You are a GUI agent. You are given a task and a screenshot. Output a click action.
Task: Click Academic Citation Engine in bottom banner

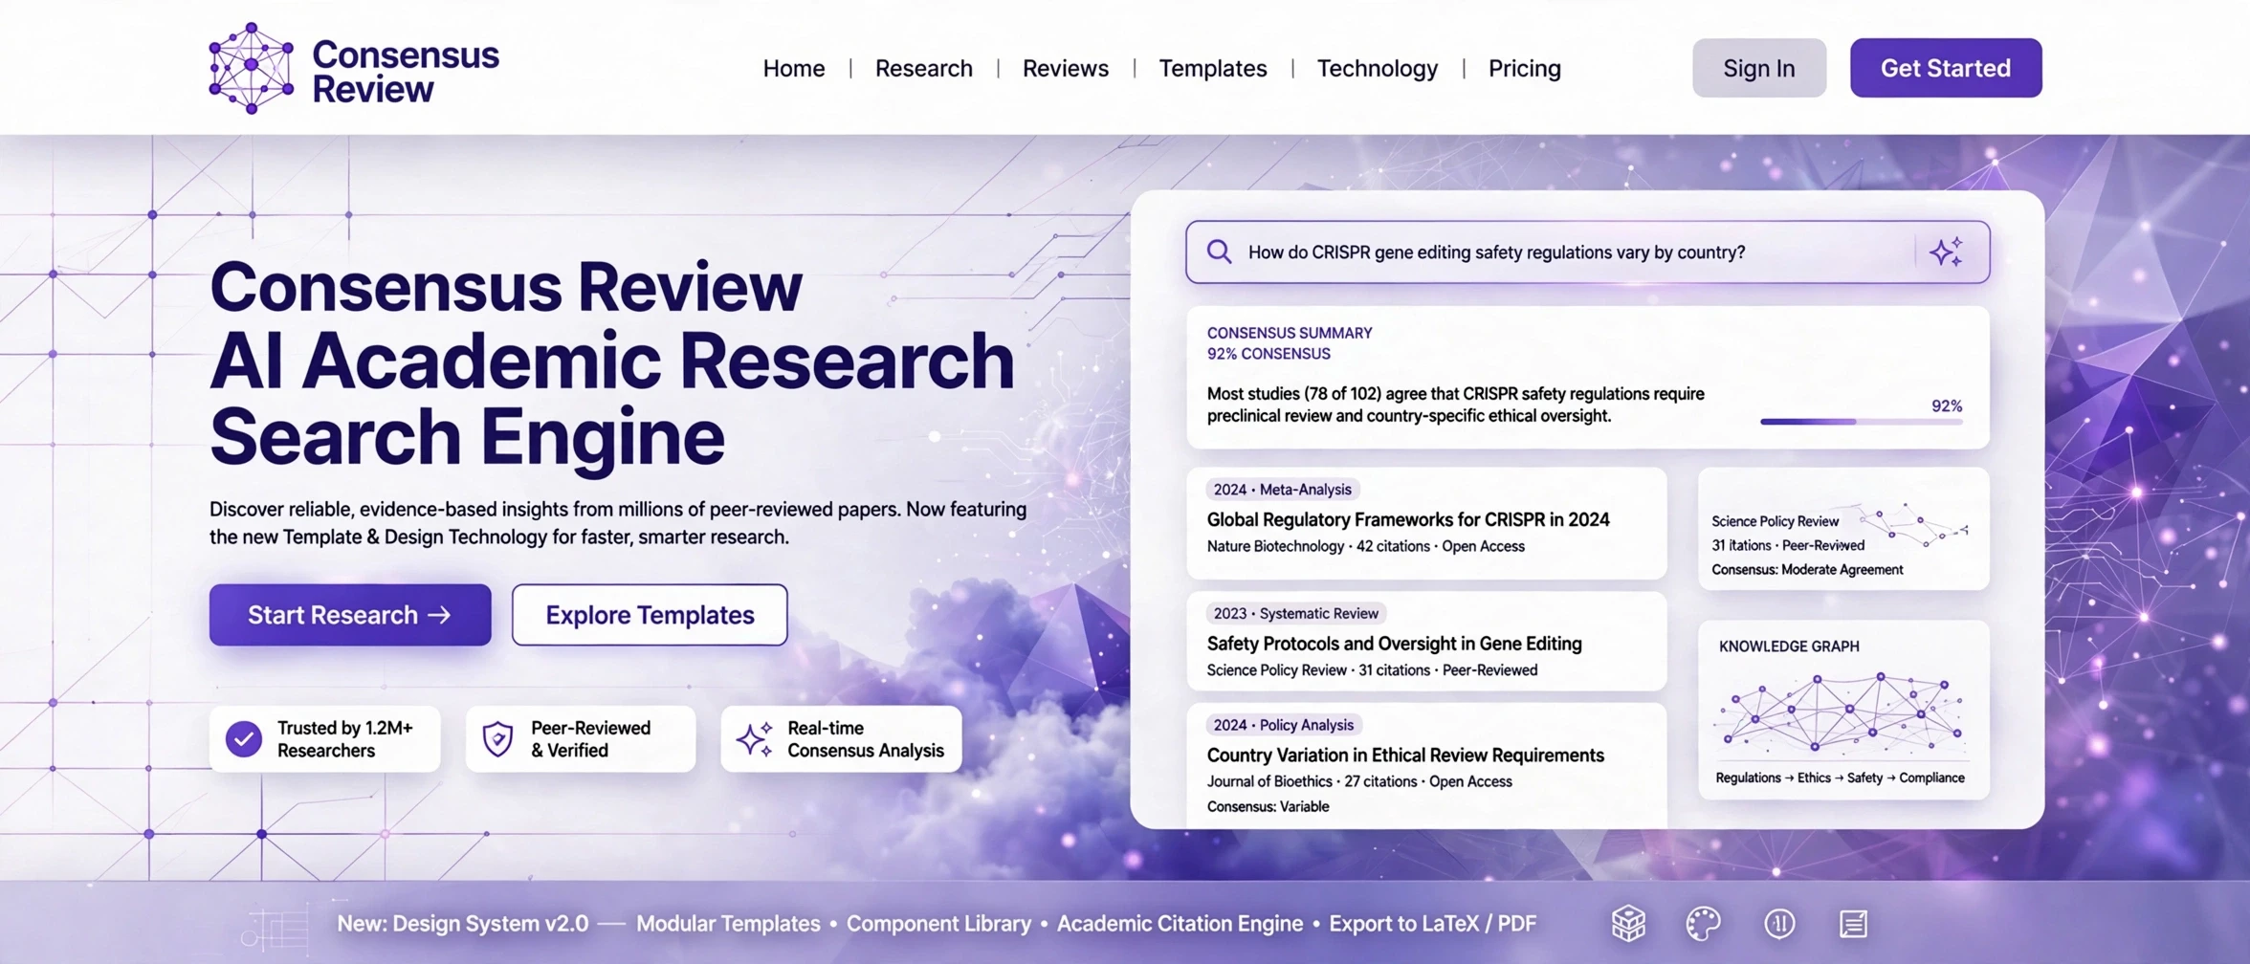(1180, 924)
